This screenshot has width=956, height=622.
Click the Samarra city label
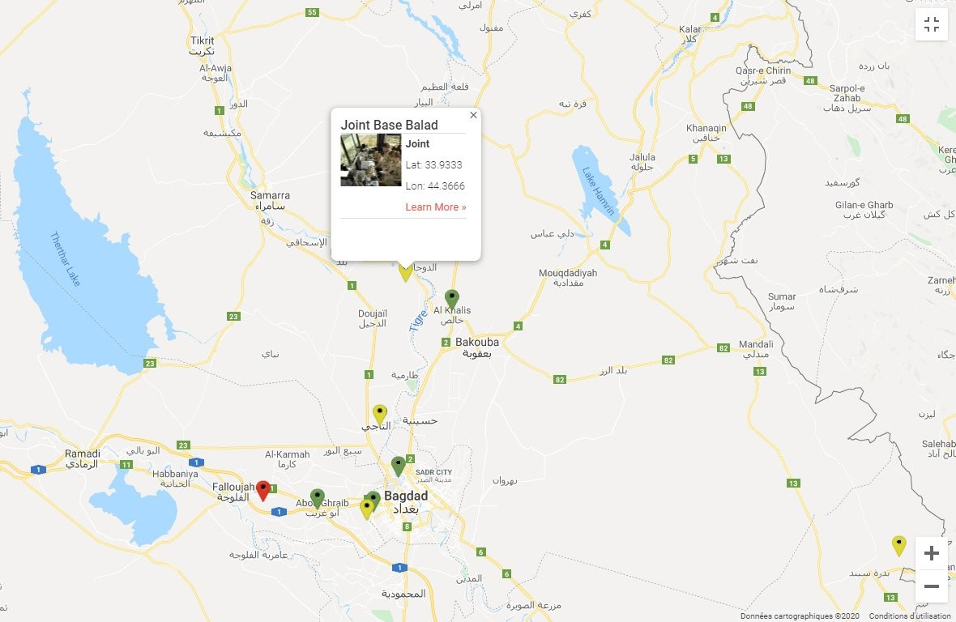(x=270, y=195)
